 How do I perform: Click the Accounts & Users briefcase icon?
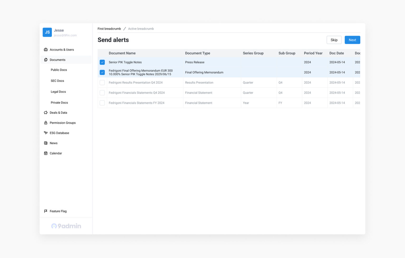pyautogui.click(x=46, y=49)
